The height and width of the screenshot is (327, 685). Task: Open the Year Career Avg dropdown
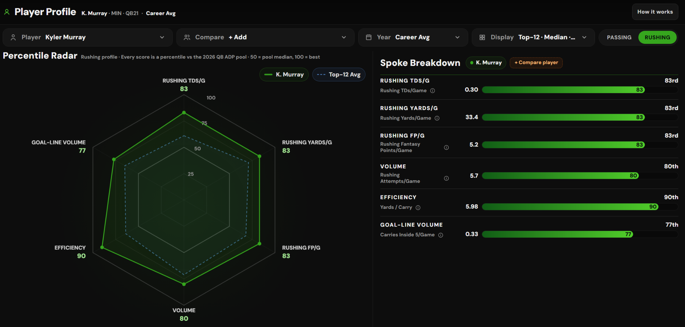tap(413, 37)
